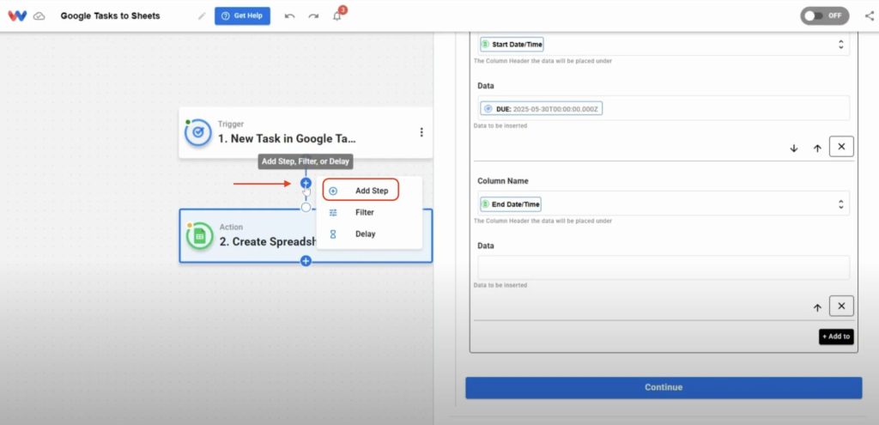Click the Google Tasks trigger icon
The height and width of the screenshot is (425, 879).
[x=198, y=133]
